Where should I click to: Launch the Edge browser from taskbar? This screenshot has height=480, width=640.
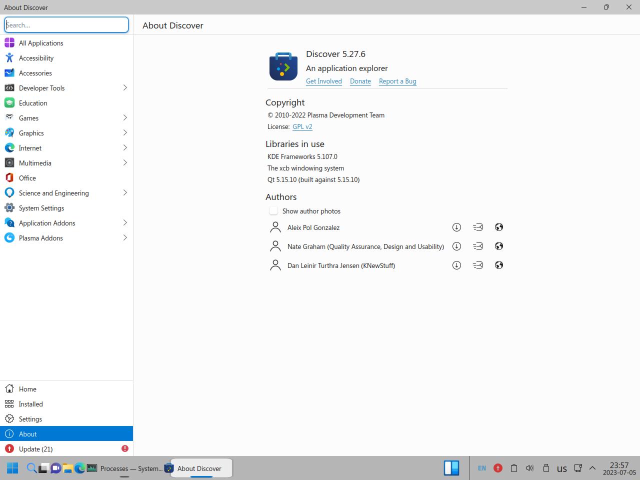click(x=79, y=468)
